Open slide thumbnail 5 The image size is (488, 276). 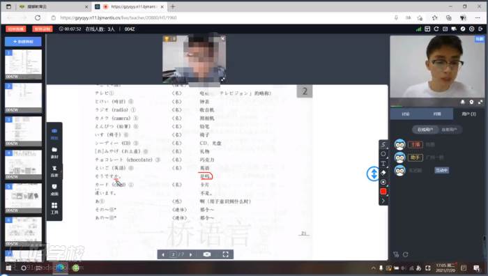pos(23,198)
